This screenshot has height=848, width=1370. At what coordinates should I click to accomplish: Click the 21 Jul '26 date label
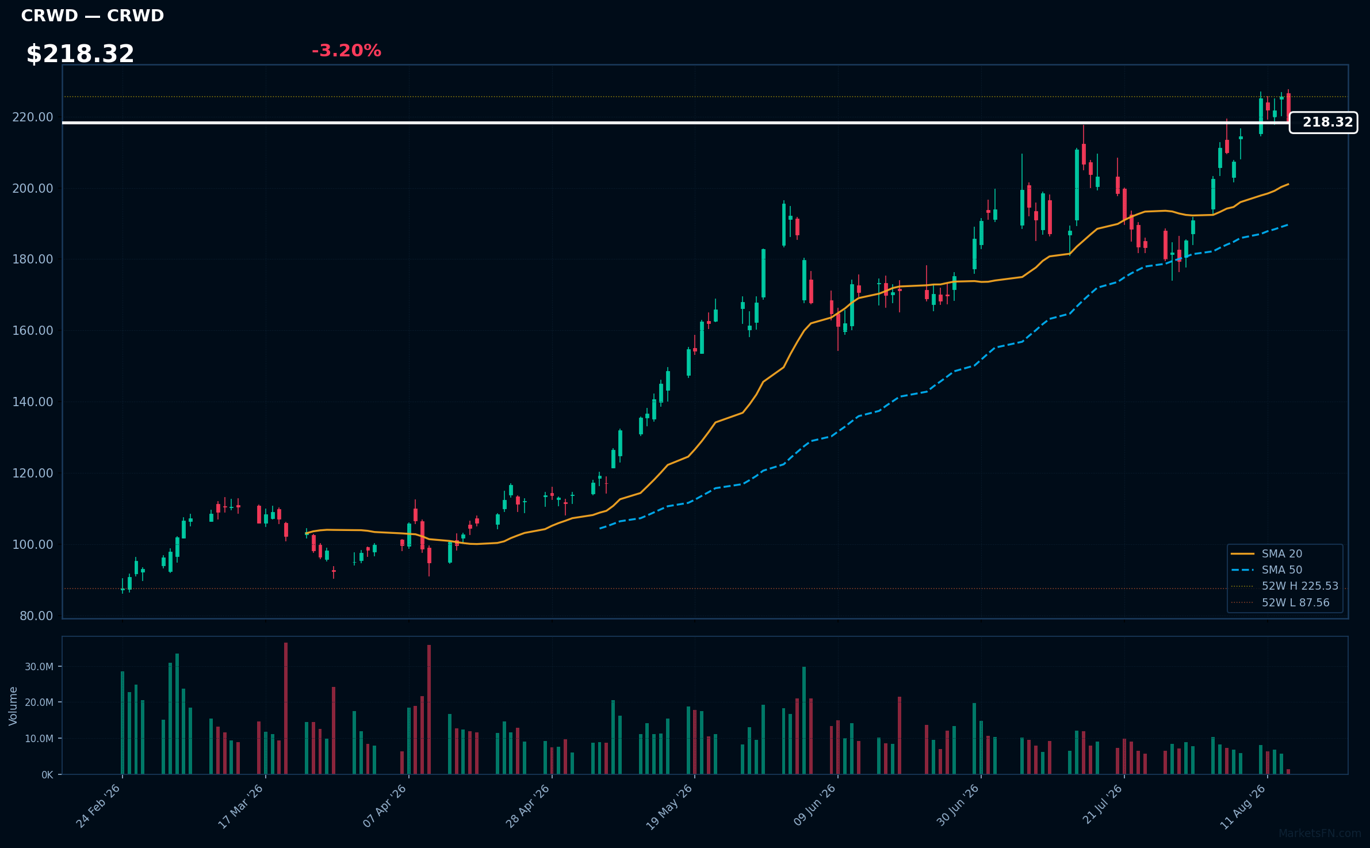point(1102,805)
